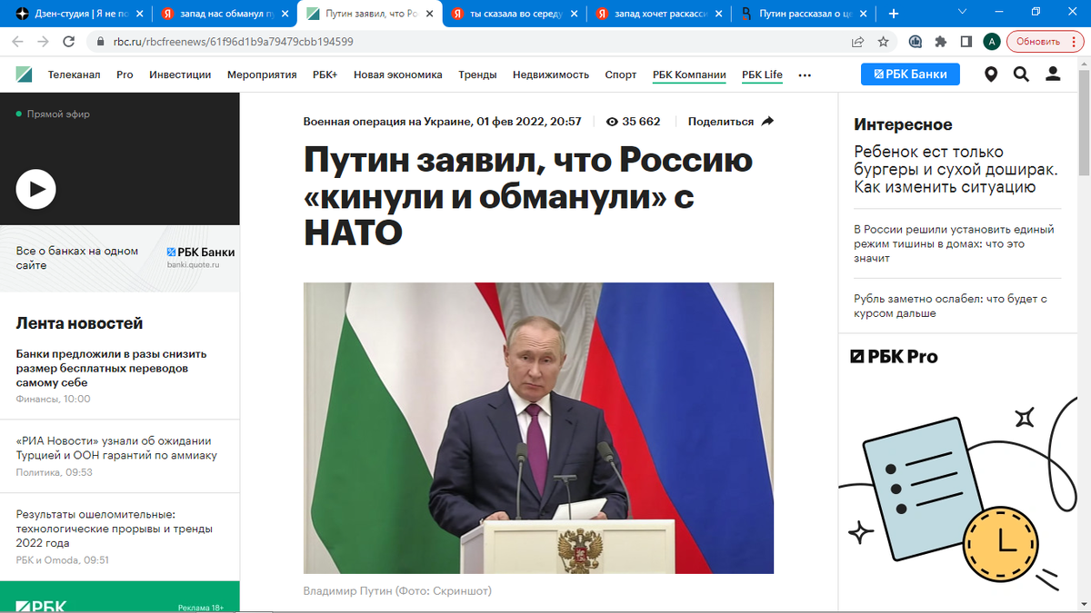This screenshot has width=1091, height=613.
Task: Open the Инвестиции menu item
Action: 180,74
